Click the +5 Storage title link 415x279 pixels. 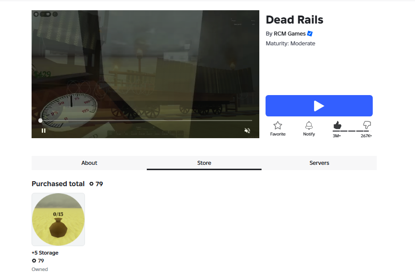[x=45, y=253]
